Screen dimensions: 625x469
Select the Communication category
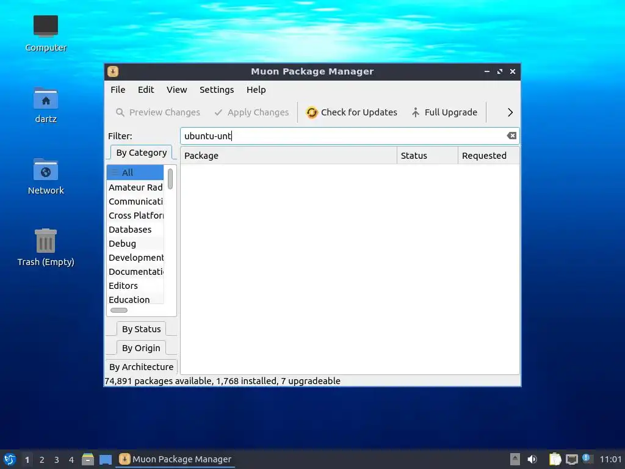click(135, 202)
